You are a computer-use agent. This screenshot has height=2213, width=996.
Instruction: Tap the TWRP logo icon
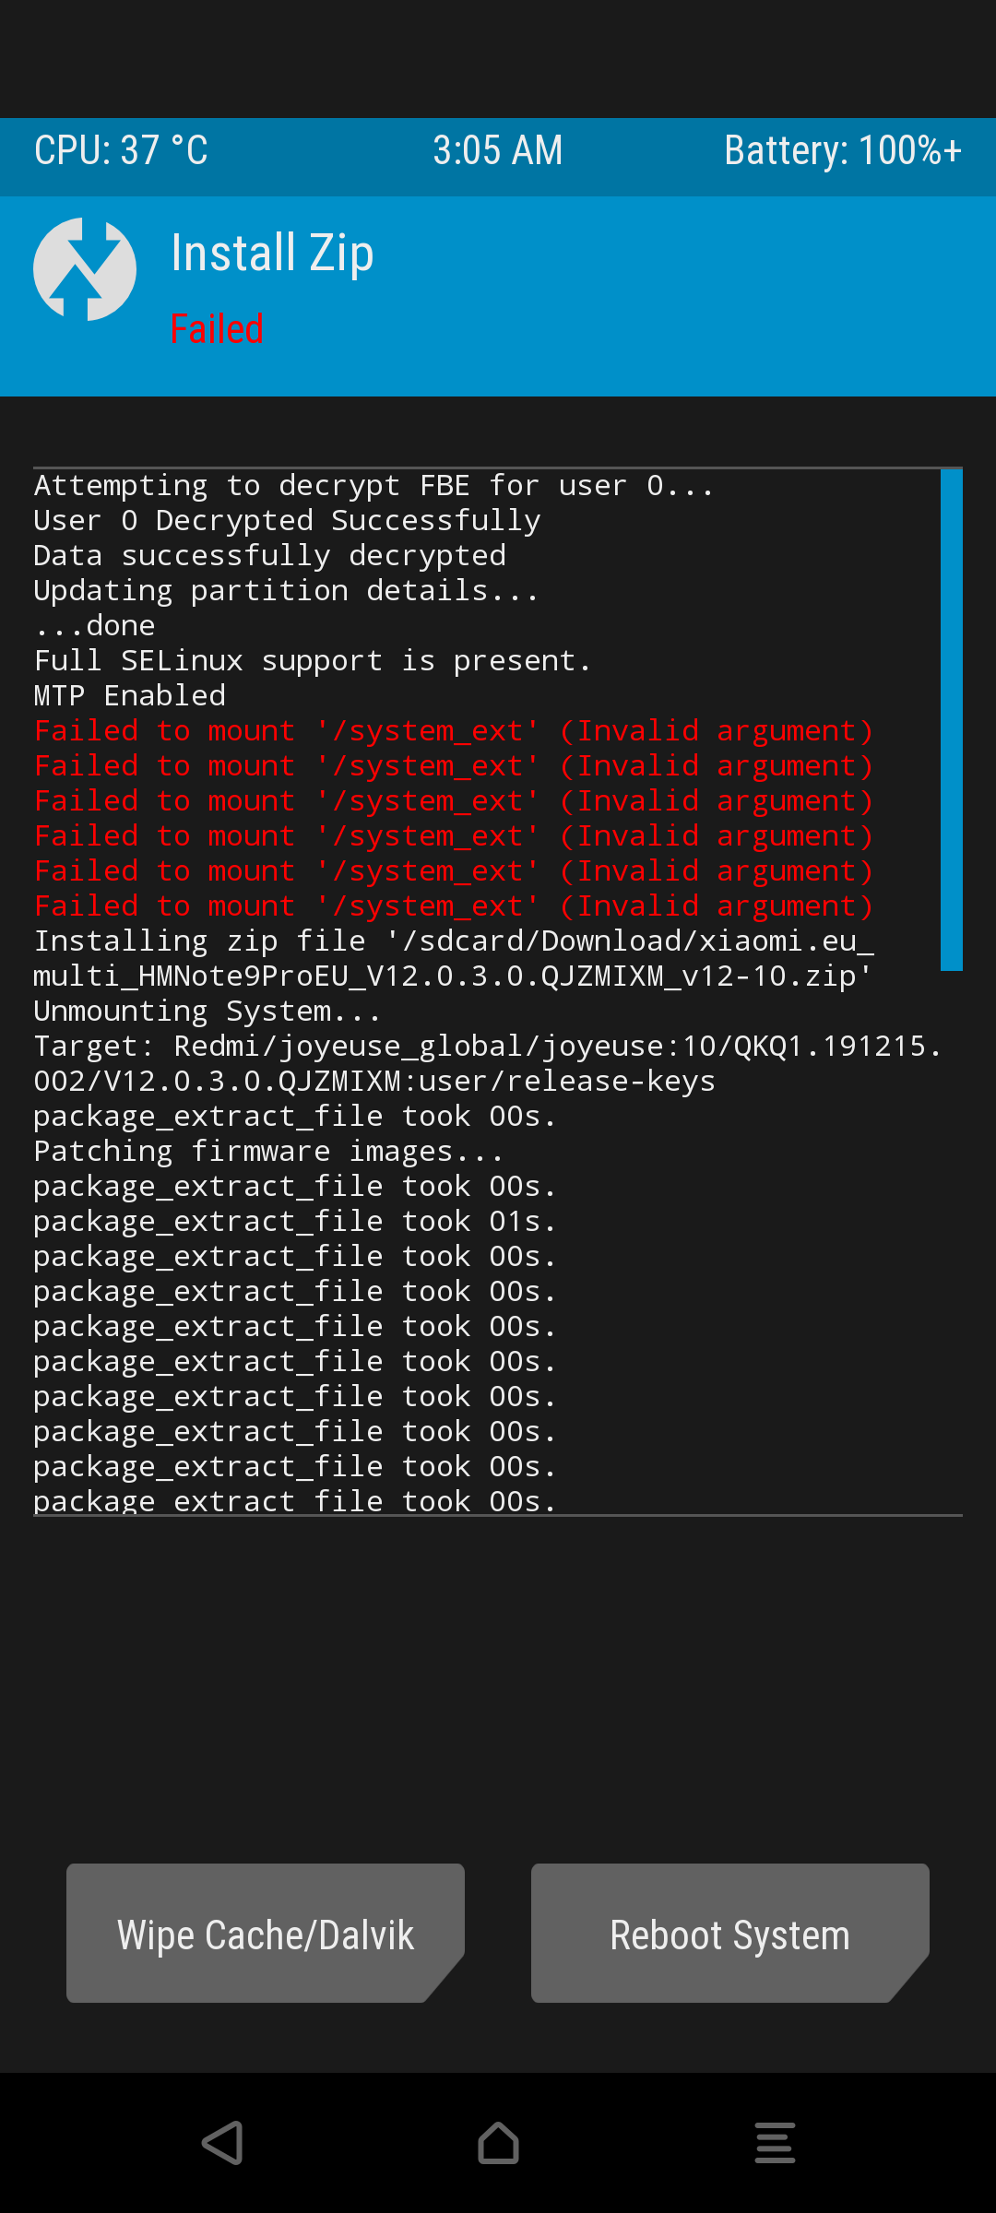coord(85,269)
